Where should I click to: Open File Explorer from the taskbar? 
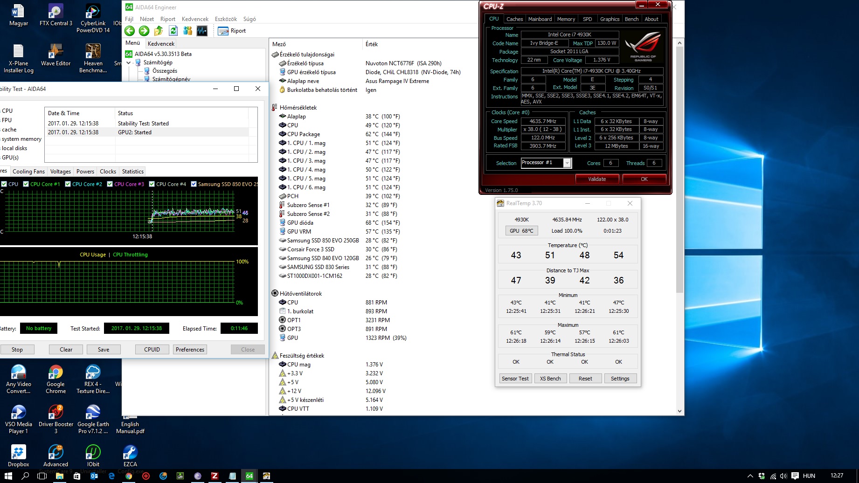(x=60, y=476)
